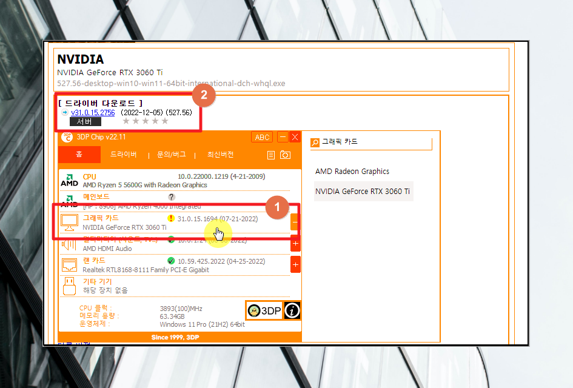Select the CPU row label

(x=90, y=177)
